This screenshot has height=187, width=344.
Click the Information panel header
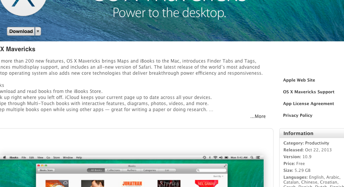pyautogui.click(x=312, y=133)
